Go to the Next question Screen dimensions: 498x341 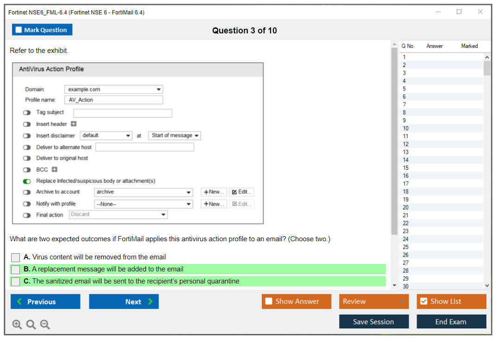coord(124,302)
